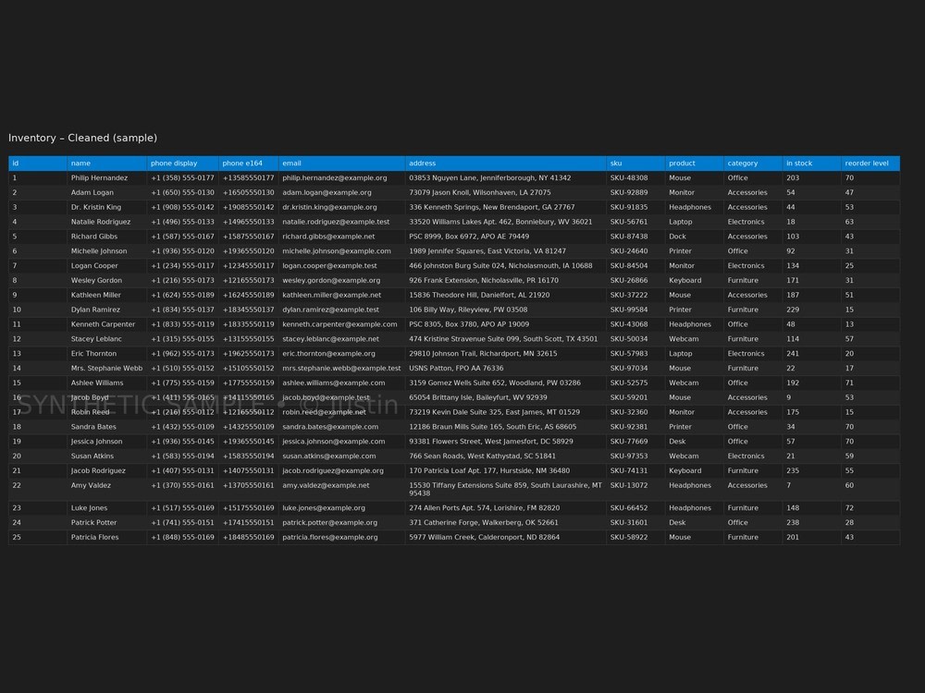Click email logan.cooper@example.test

tap(341, 266)
